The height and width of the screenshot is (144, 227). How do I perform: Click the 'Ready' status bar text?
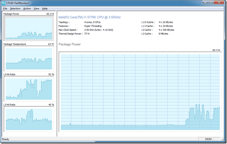(6, 139)
